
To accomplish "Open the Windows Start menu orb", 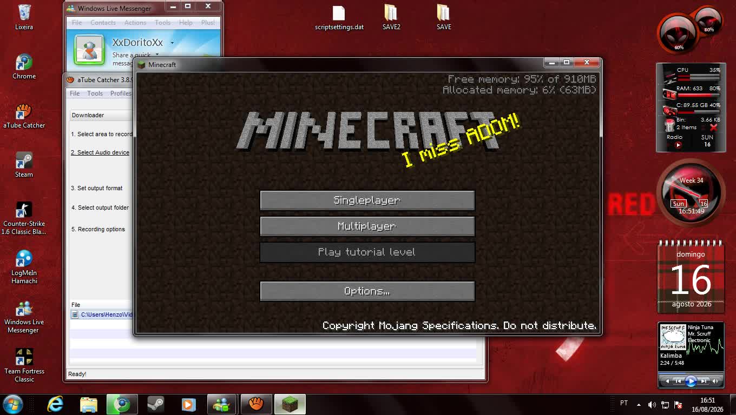I will (12, 404).
